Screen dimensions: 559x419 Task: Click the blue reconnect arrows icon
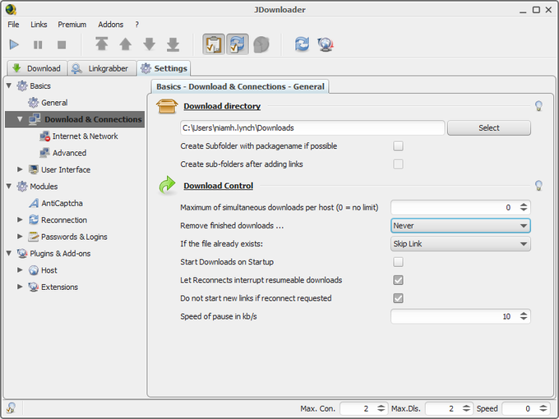coord(302,44)
